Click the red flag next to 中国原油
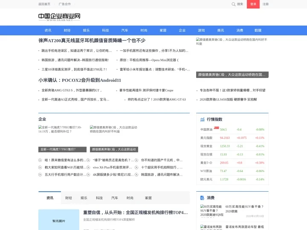 click(x=216, y=128)
